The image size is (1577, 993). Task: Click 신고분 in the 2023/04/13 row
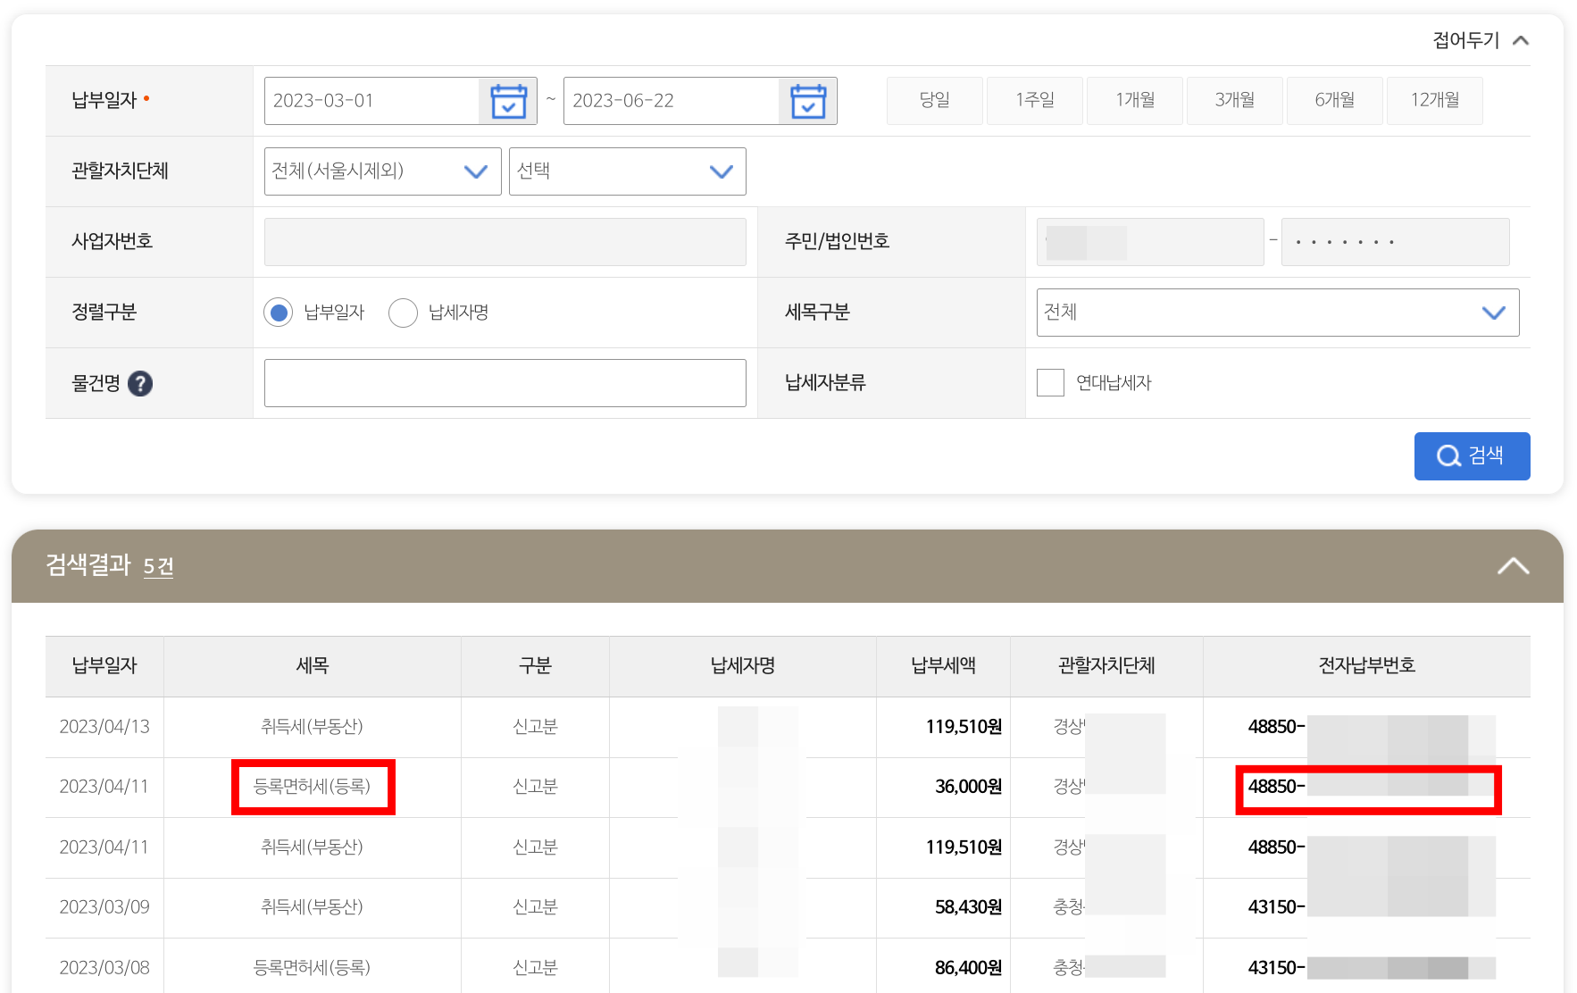tap(535, 727)
